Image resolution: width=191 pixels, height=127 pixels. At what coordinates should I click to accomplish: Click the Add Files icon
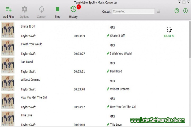[8, 10]
